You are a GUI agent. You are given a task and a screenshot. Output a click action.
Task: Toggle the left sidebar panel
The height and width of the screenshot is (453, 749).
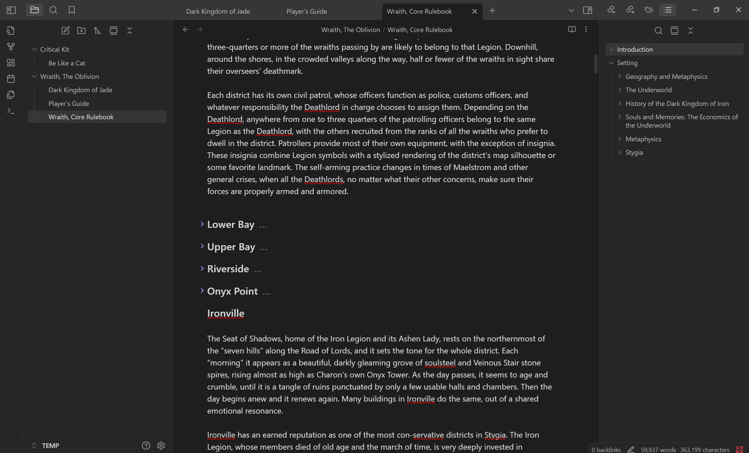[11, 10]
